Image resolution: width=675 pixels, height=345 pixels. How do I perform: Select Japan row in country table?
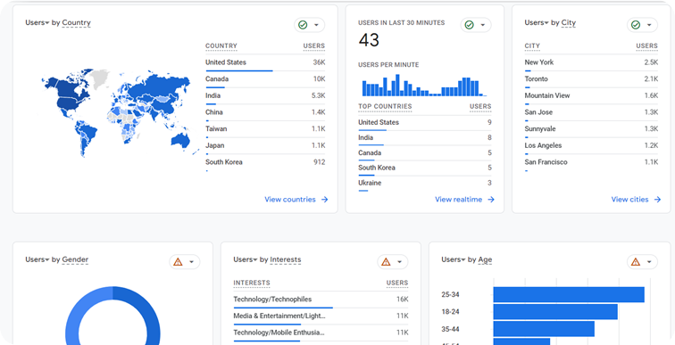click(x=265, y=145)
